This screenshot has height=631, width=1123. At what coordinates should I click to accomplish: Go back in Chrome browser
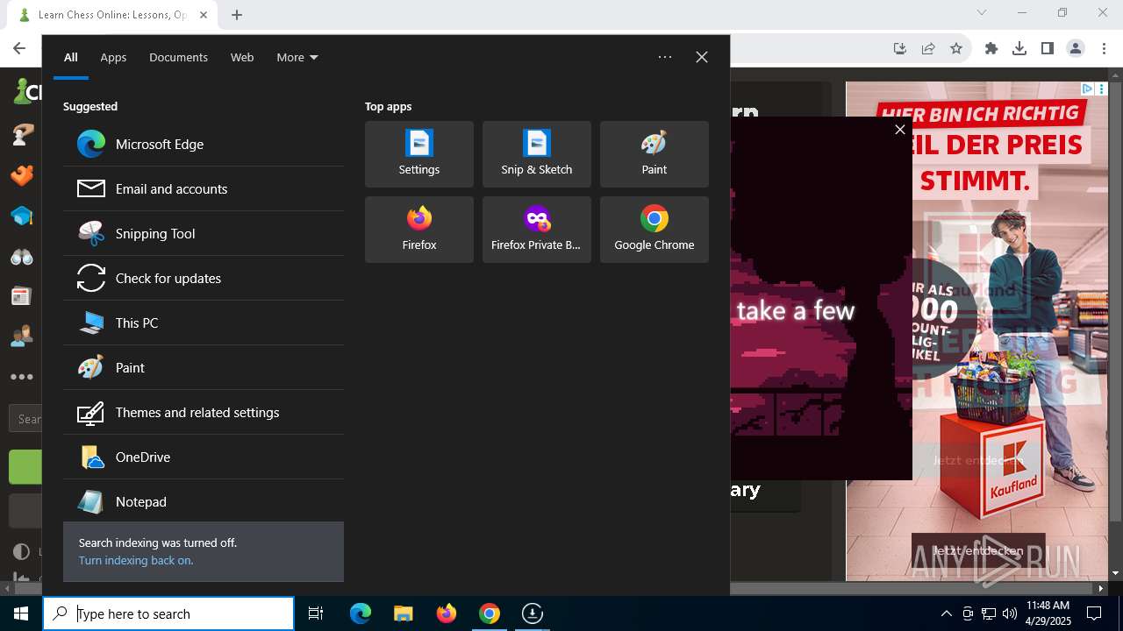19,49
